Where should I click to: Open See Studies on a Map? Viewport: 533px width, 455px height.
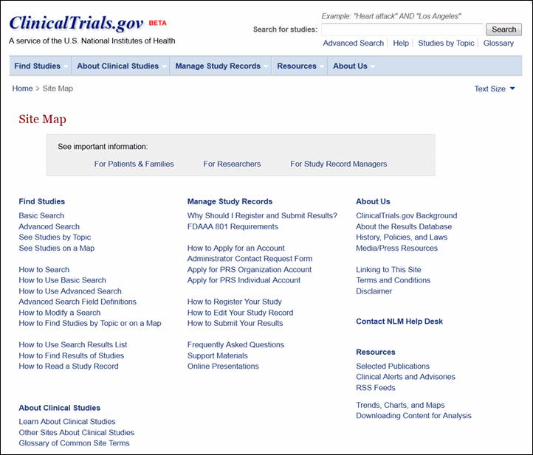[57, 248]
